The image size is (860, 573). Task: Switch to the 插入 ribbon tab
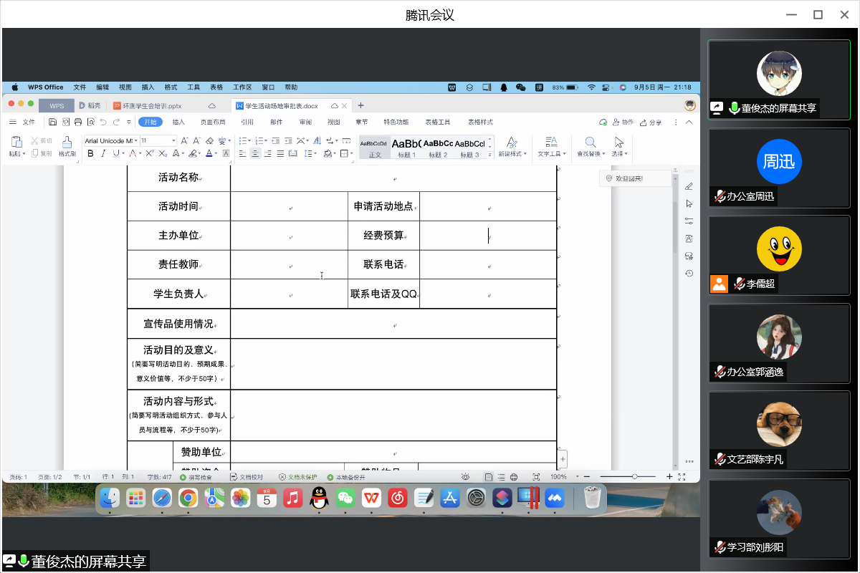[178, 122]
